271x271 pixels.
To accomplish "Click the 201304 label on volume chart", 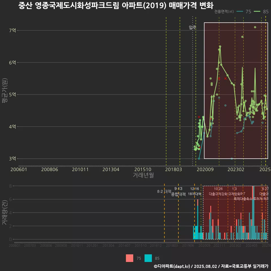I will point(108,245).
